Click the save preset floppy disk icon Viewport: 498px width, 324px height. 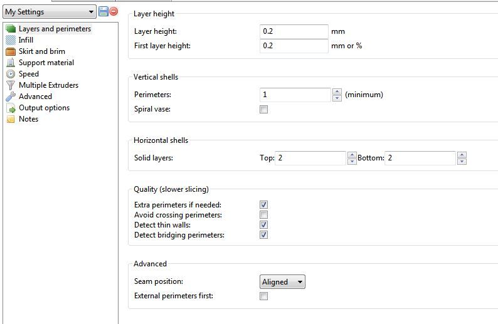pos(103,11)
